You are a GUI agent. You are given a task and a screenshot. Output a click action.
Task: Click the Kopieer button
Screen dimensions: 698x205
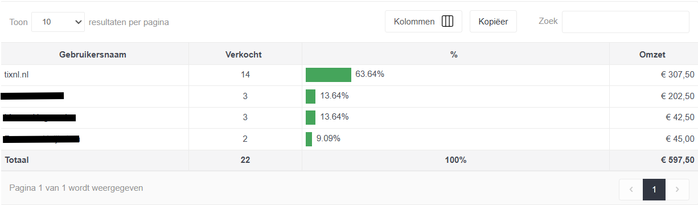493,22
